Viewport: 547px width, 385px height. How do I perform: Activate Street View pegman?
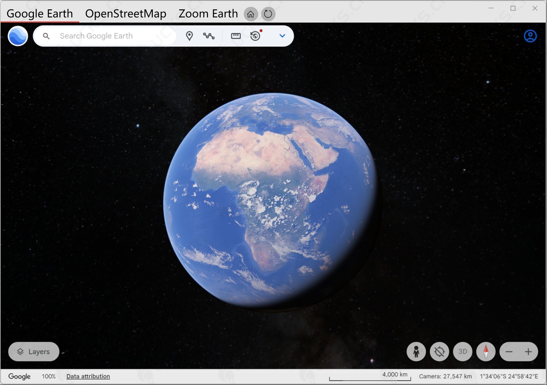(x=416, y=351)
